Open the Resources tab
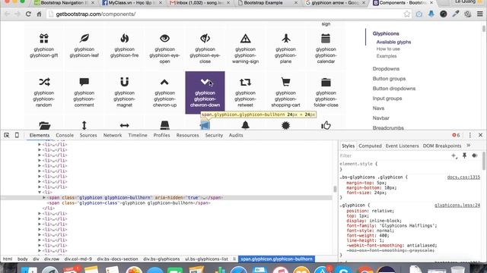The image size is (487, 273). [187, 135]
